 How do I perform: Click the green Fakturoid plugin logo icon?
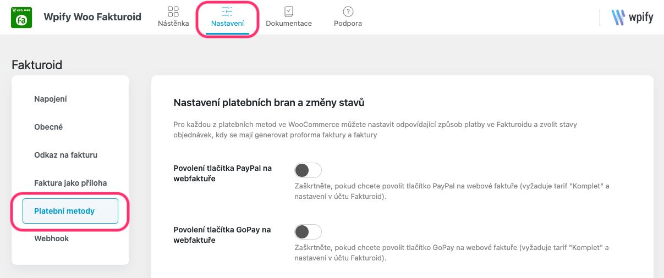click(21, 17)
